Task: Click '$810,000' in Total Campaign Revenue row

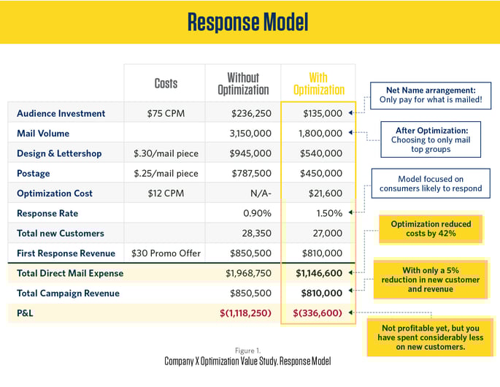Action: [x=322, y=294]
